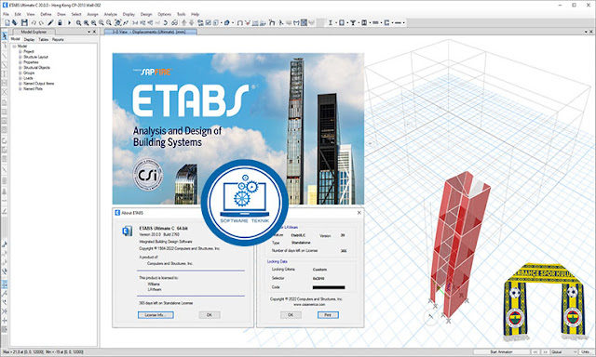Switch to the Display tab in Model Explorer

click(x=29, y=39)
